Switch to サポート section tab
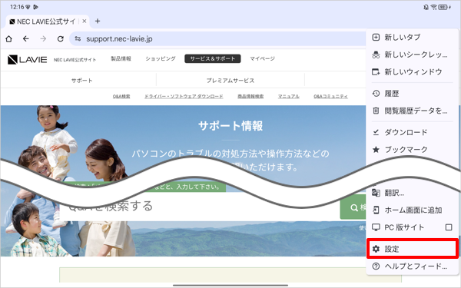This screenshot has height=288, width=461. click(x=81, y=80)
